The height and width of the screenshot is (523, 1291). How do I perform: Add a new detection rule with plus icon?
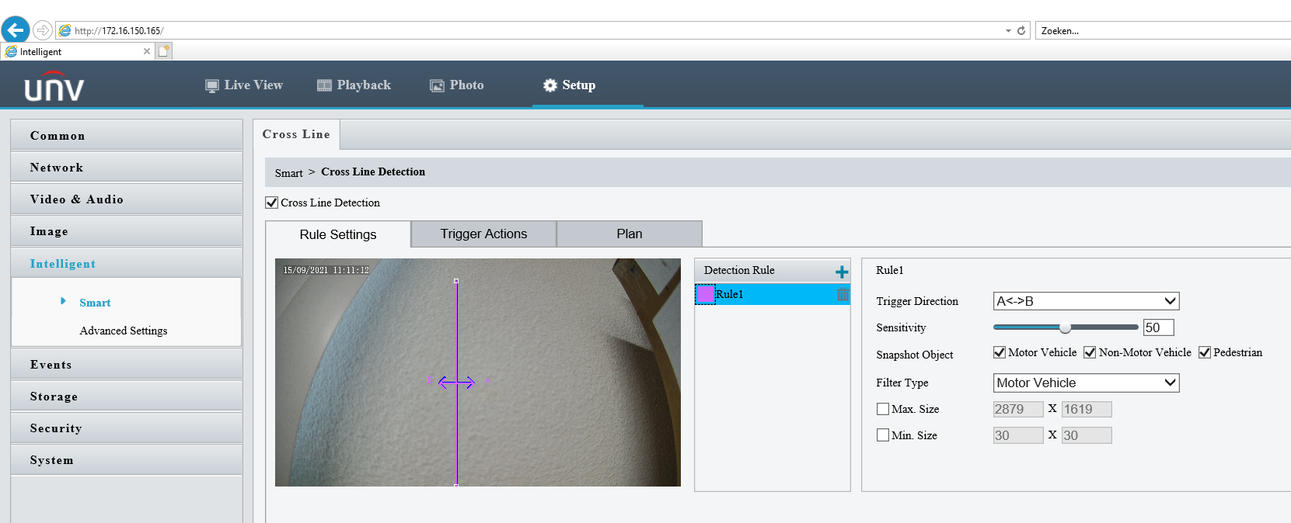(841, 272)
